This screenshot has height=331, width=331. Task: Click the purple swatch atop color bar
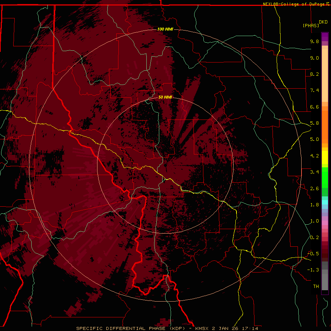325,37
